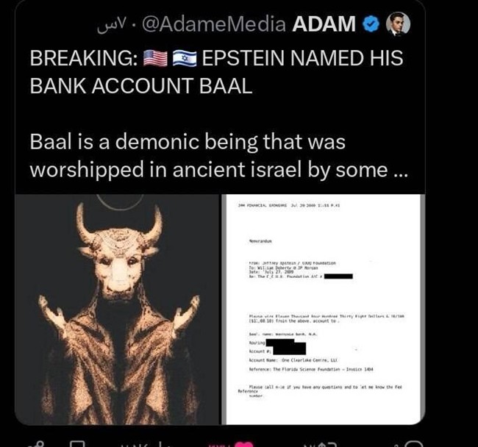The image size is (478, 447).
Task: Click the American flag emoji
Action: point(155,58)
